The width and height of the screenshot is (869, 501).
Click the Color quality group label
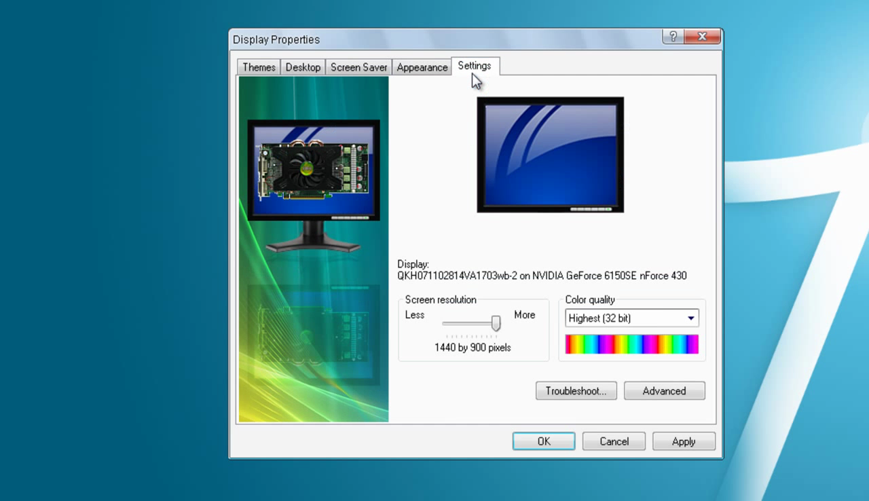pos(590,299)
